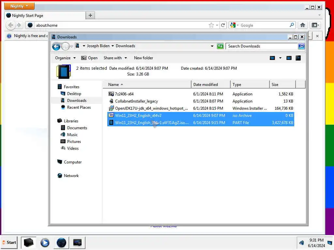The width and height of the screenshot is (334, 250).
Task: Open the media player taskbar icon
Action: 45,243
